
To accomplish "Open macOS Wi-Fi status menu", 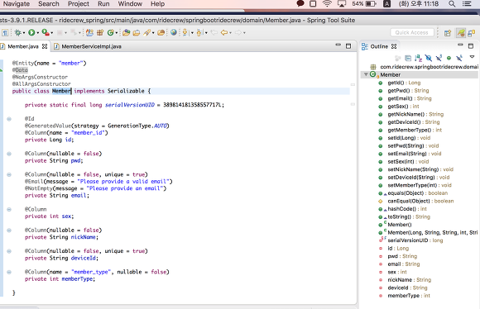I will click(327, 3).
